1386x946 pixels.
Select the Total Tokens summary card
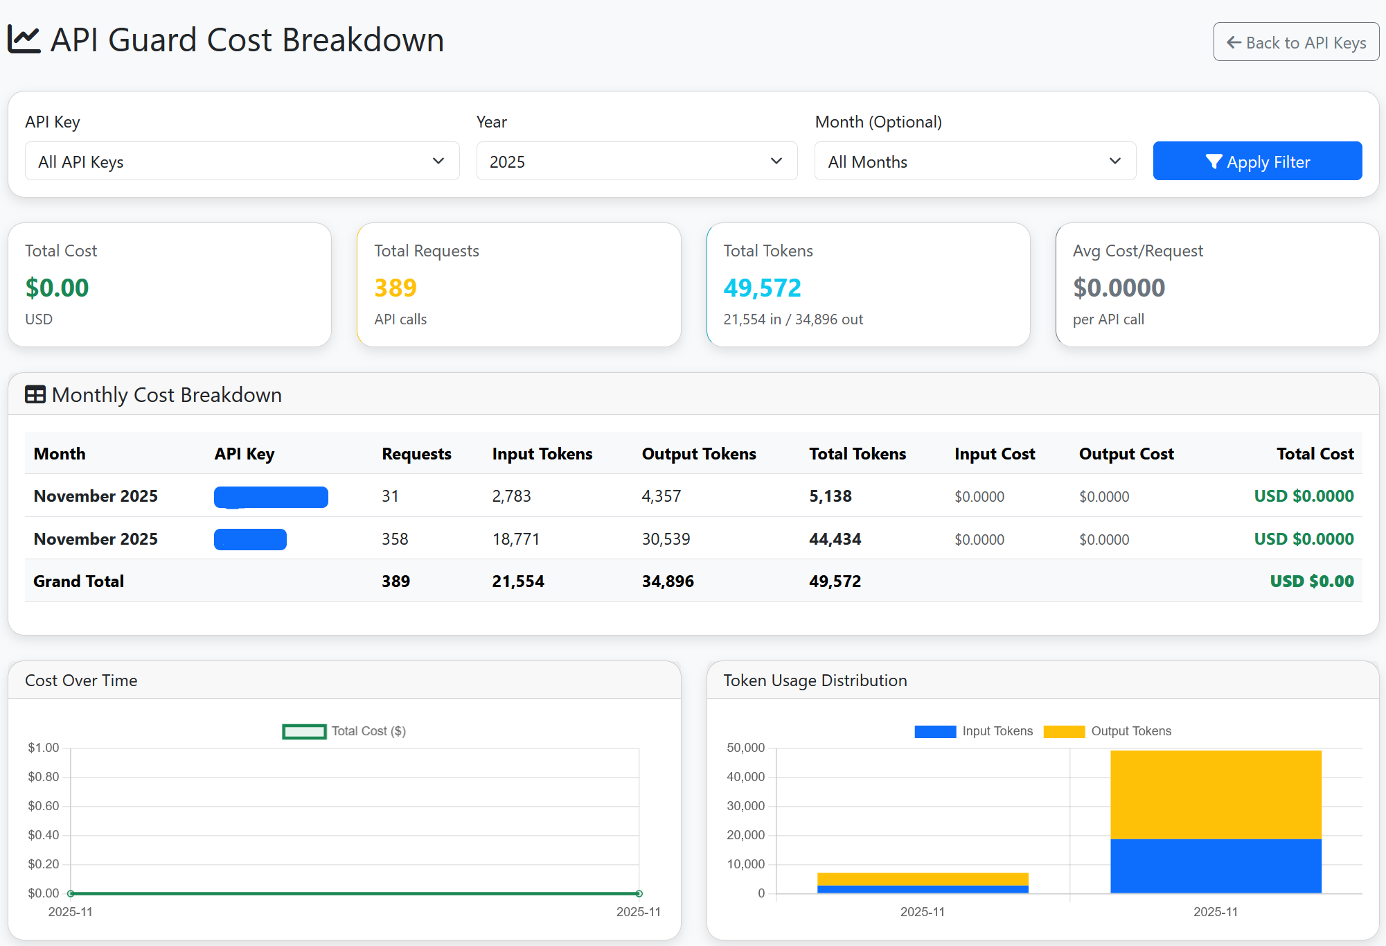tap(868, 284)
